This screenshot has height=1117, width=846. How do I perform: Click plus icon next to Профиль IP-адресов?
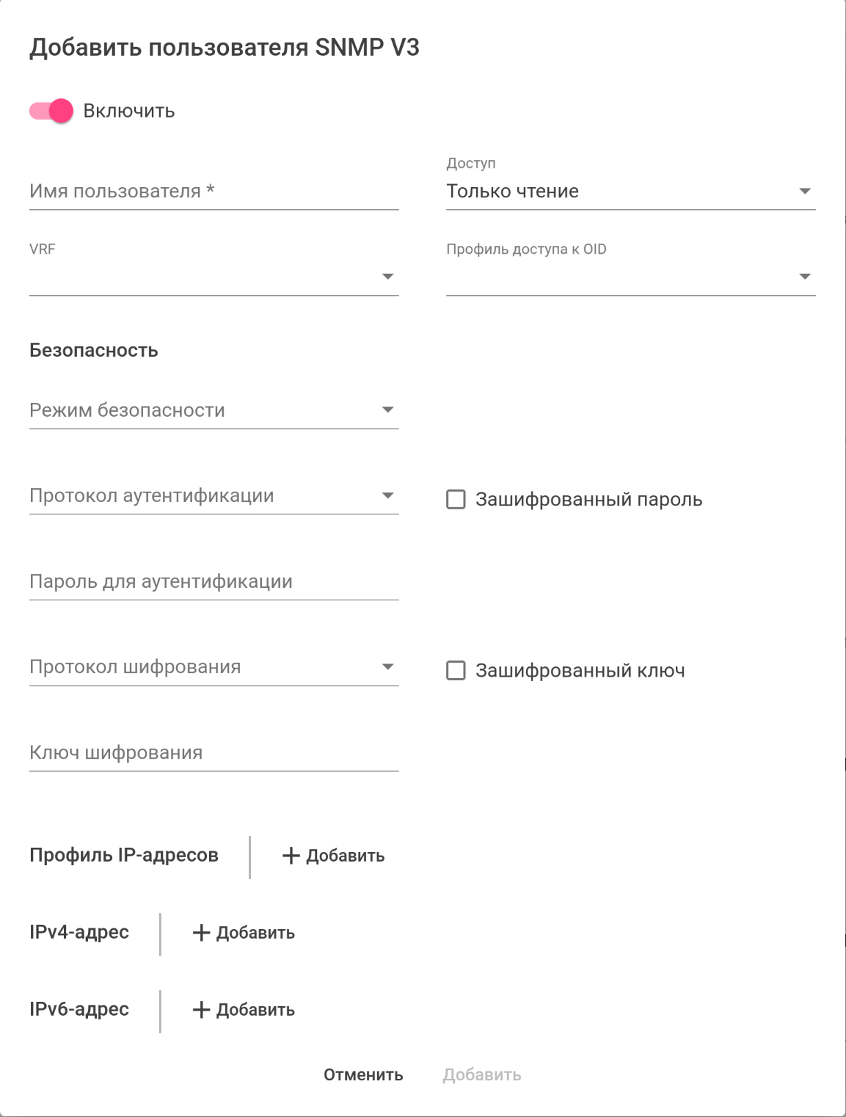point(291,856)
